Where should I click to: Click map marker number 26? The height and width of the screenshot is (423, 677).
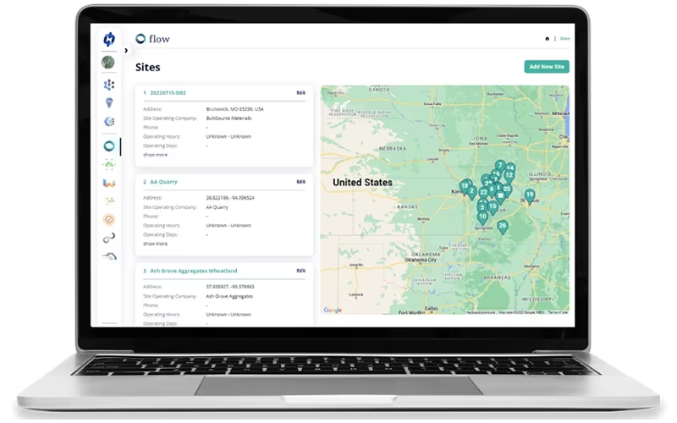(502, 226)
